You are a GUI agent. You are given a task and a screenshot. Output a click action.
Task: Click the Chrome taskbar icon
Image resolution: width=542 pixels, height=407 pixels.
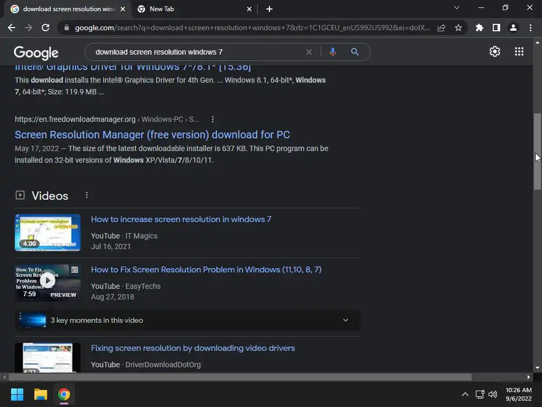64,394
